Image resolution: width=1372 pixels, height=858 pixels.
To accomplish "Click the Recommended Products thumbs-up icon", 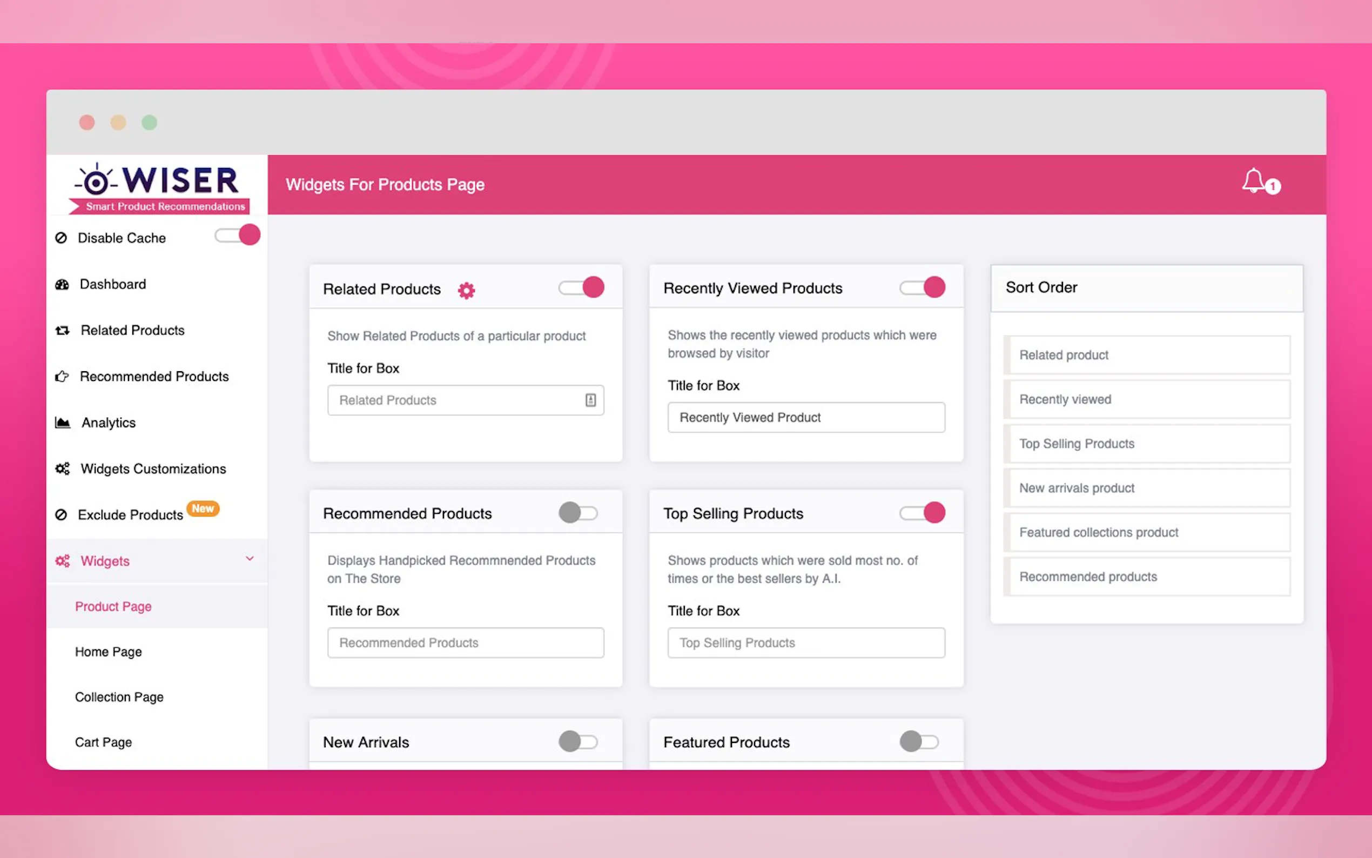I will pos(62,376).
